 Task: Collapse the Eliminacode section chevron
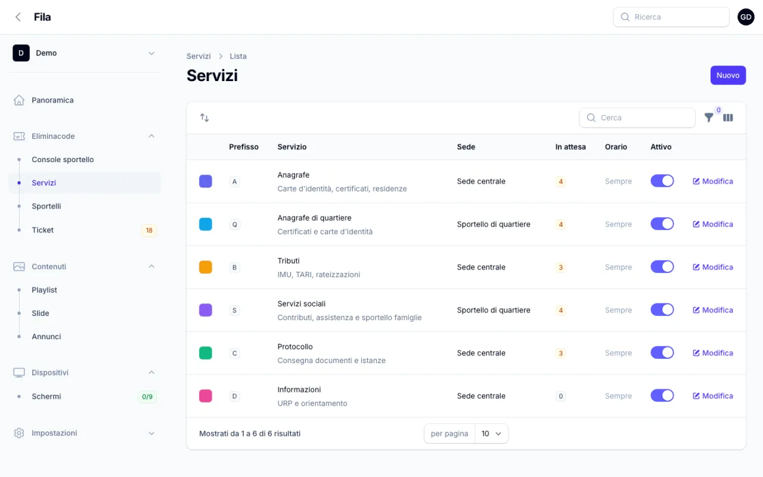coord(151,136)
